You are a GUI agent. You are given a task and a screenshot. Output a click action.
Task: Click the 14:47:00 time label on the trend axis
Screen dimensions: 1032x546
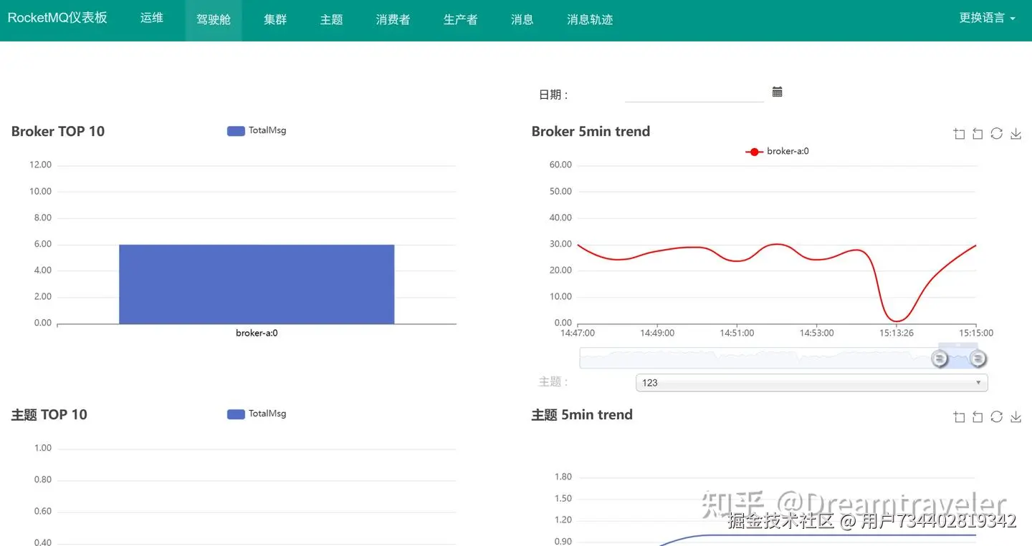[x=578, y=333]
